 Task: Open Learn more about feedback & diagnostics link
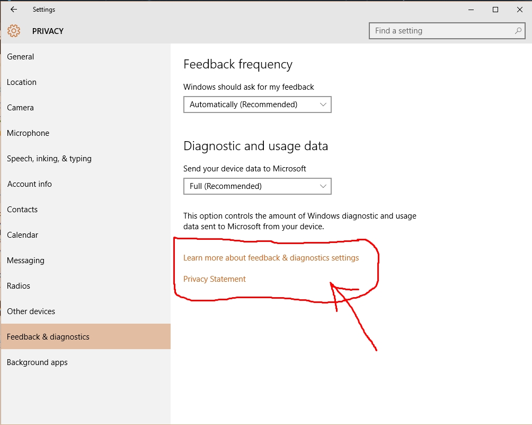pyautogui.click(x=271, y=258)
